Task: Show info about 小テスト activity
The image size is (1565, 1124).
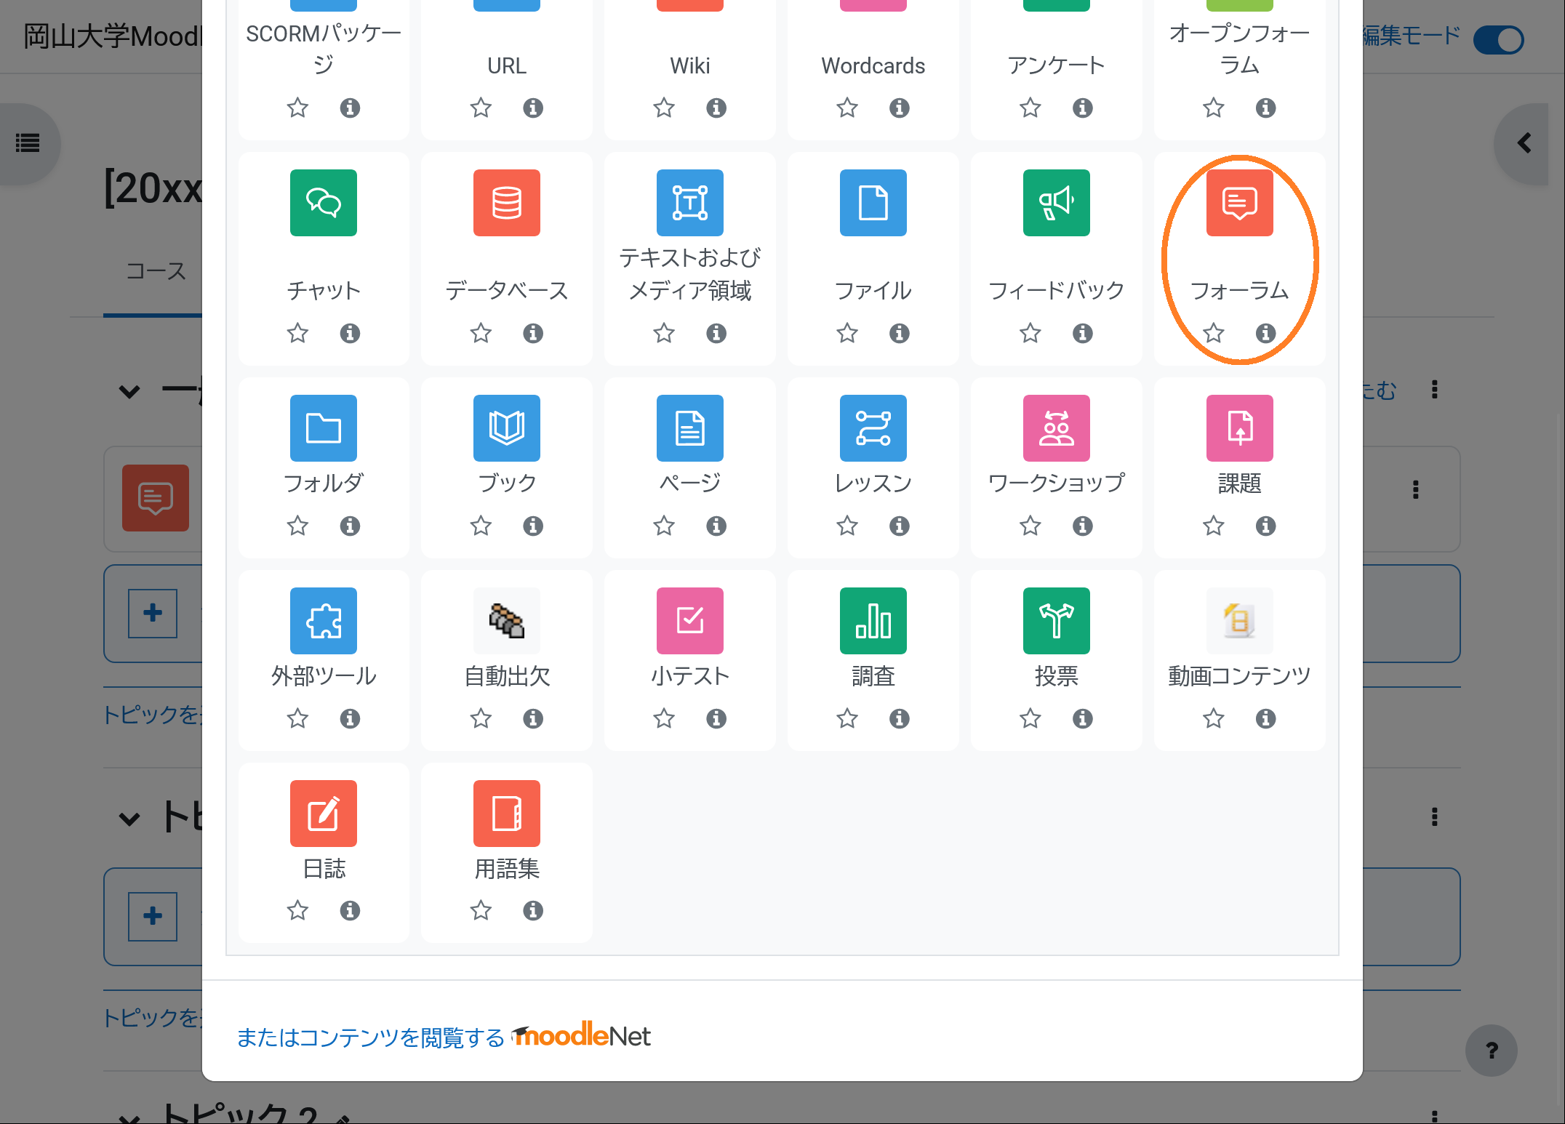Action: point(716,718)
